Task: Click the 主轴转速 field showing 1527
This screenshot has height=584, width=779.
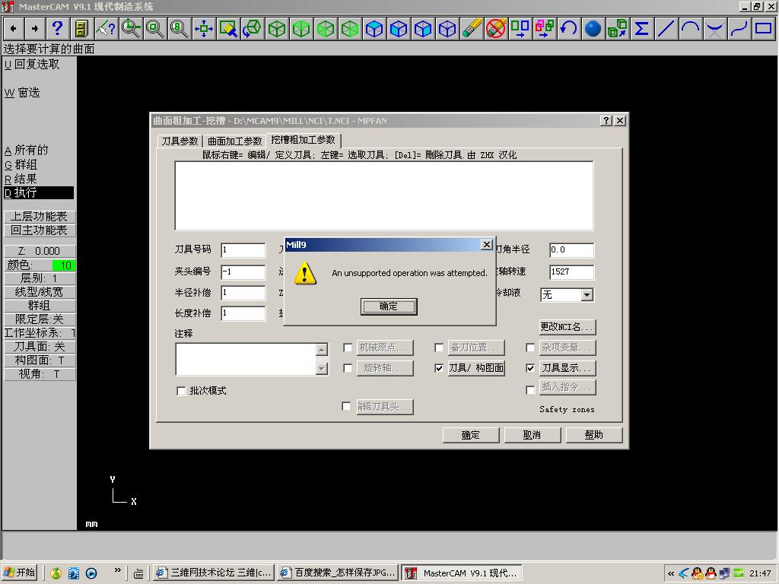Action: coord(571,271)
